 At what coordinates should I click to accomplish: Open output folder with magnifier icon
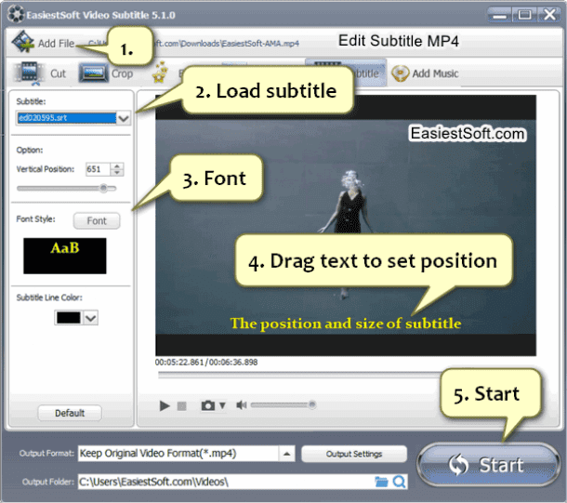click(399, 482)
